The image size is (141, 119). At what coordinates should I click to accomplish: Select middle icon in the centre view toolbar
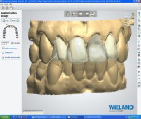[x=81, y=14]
